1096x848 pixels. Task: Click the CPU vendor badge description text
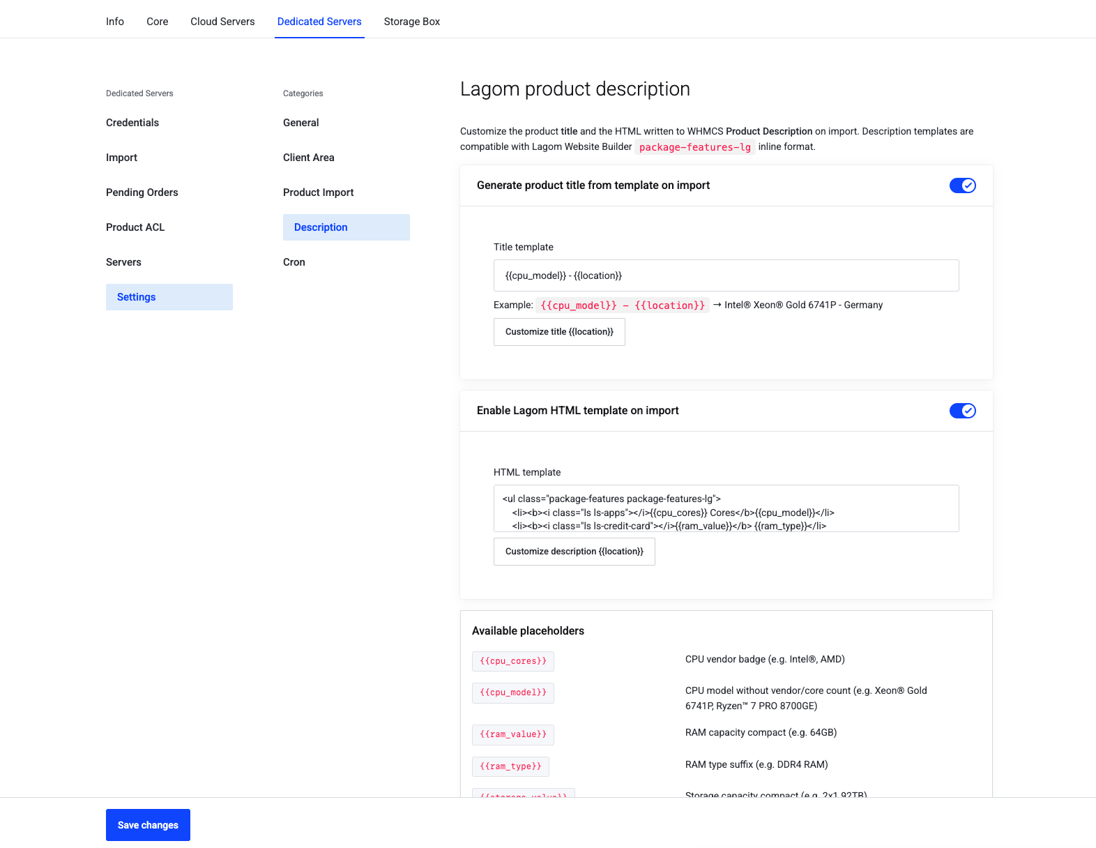click(x=765, y=659)
